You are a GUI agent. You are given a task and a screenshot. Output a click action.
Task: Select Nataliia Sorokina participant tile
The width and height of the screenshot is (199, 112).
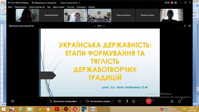coord(147,15)
